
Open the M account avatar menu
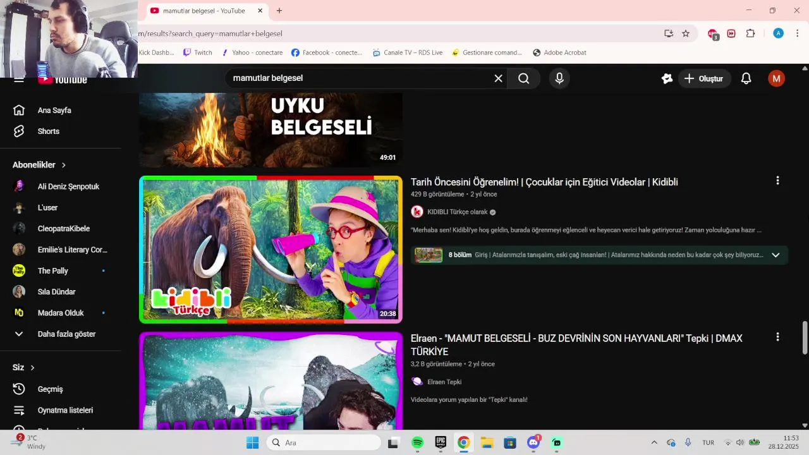(776, 78)
